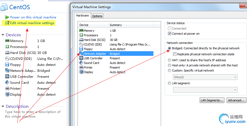Screen dimensions: 247x126
Task: Enable Replicate physical network connection state
Action: [175, 54]
